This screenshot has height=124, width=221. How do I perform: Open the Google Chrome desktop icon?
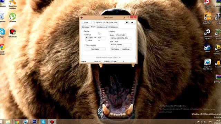pos(2,49)
